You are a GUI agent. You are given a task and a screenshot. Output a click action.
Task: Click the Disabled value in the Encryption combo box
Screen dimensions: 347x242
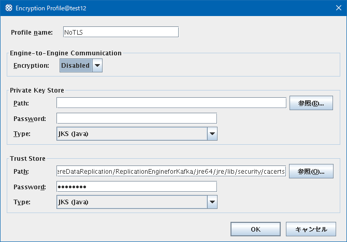pyautogui.click(x=76, y=66)
